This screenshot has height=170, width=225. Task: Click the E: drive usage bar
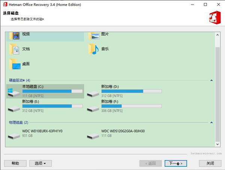tap(52, 106)
